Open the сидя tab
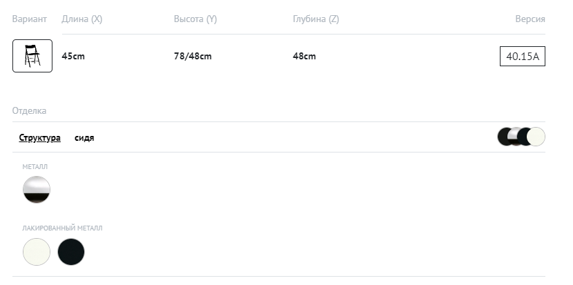Viewport: 573px width, 285px height. coord(84,138)
